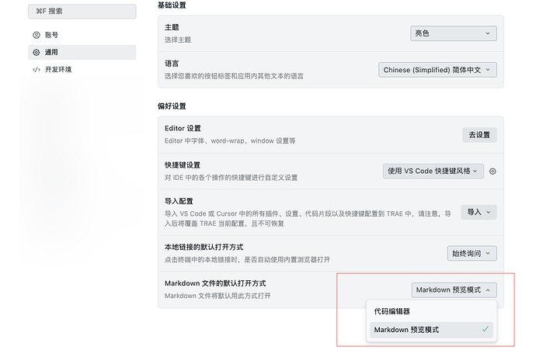Open language dropdown Chinese (Simplified)
This screenshot has height=350, width=536.
coord(437,70)
